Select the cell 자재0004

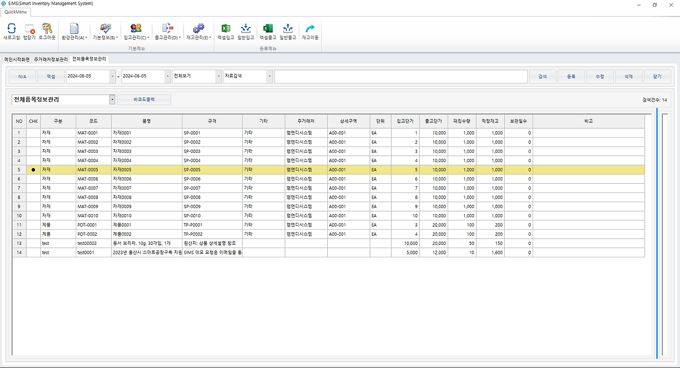147,160
